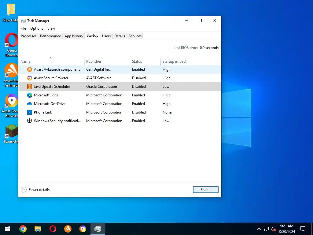Click the Avast AvLaunch component icon
This screenshot has height=235, width=313.
(x=30, y=69)
